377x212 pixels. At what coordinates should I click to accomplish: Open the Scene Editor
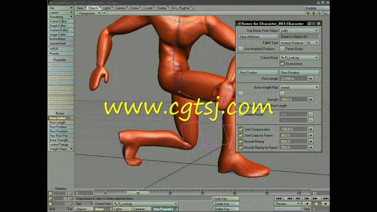coord(61,21)
